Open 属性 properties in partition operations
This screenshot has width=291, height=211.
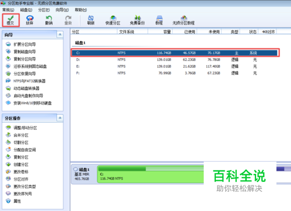point(13,201)
